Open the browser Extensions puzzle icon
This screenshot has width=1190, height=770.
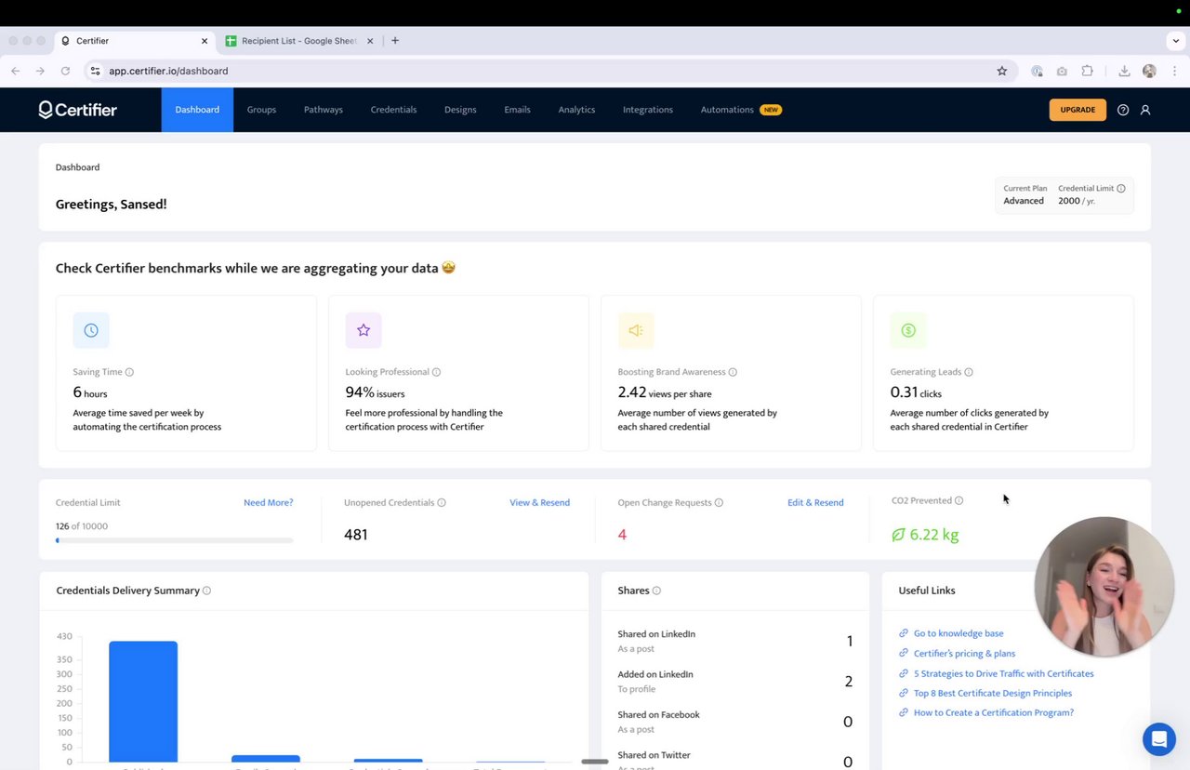[1087, 71]
